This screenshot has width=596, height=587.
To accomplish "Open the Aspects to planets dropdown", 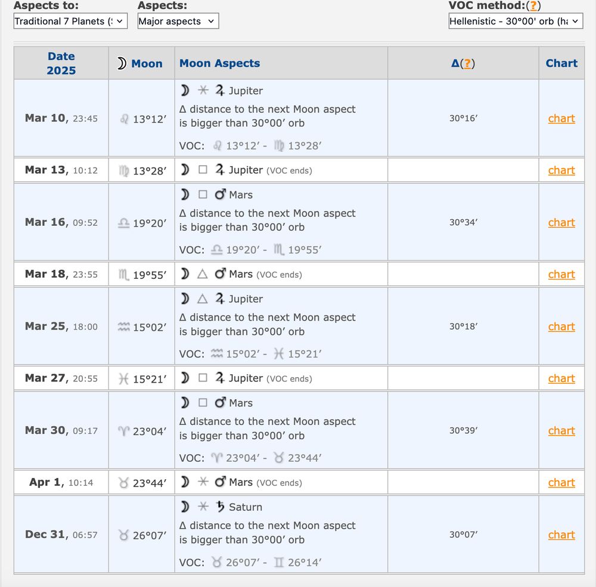I will point(70,21).
